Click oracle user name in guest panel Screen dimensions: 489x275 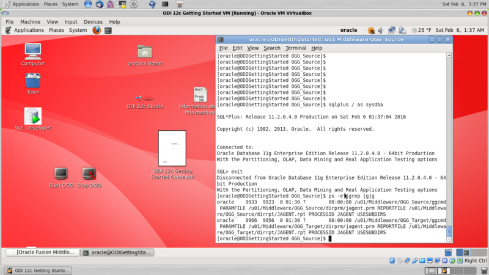coord(348,30)
